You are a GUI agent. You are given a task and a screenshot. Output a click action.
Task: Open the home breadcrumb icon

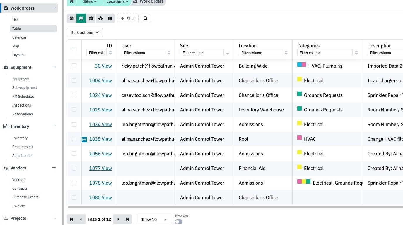pyautogui.click(x=71, y=2)
